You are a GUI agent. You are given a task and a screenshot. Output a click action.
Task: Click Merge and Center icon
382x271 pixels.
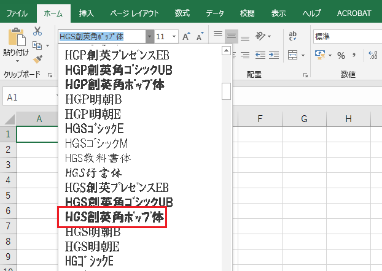click(292, 55)
